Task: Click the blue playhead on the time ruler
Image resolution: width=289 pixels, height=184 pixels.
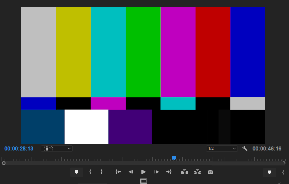Action: coord(174,158)
